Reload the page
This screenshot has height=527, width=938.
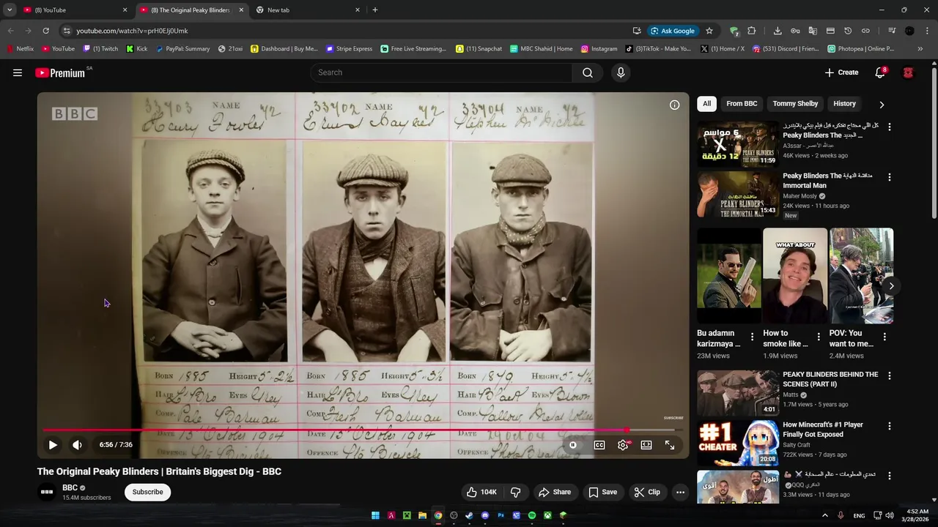point(45,31)
